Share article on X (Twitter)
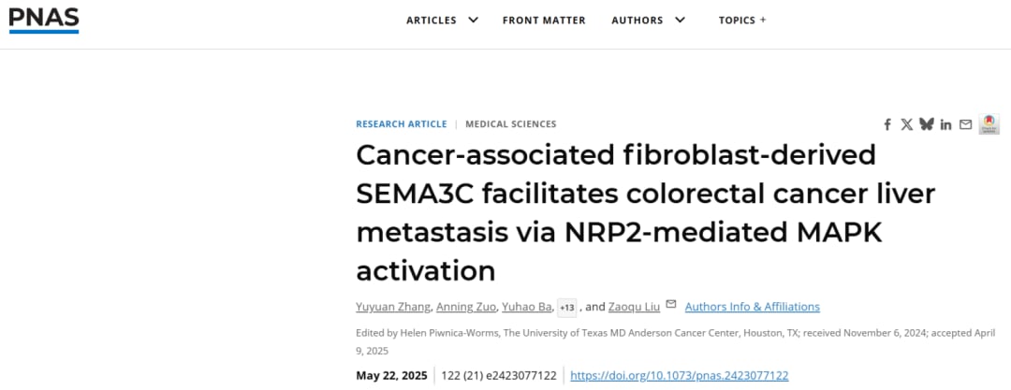The image size is (1011, 390). tap(906, 124)
